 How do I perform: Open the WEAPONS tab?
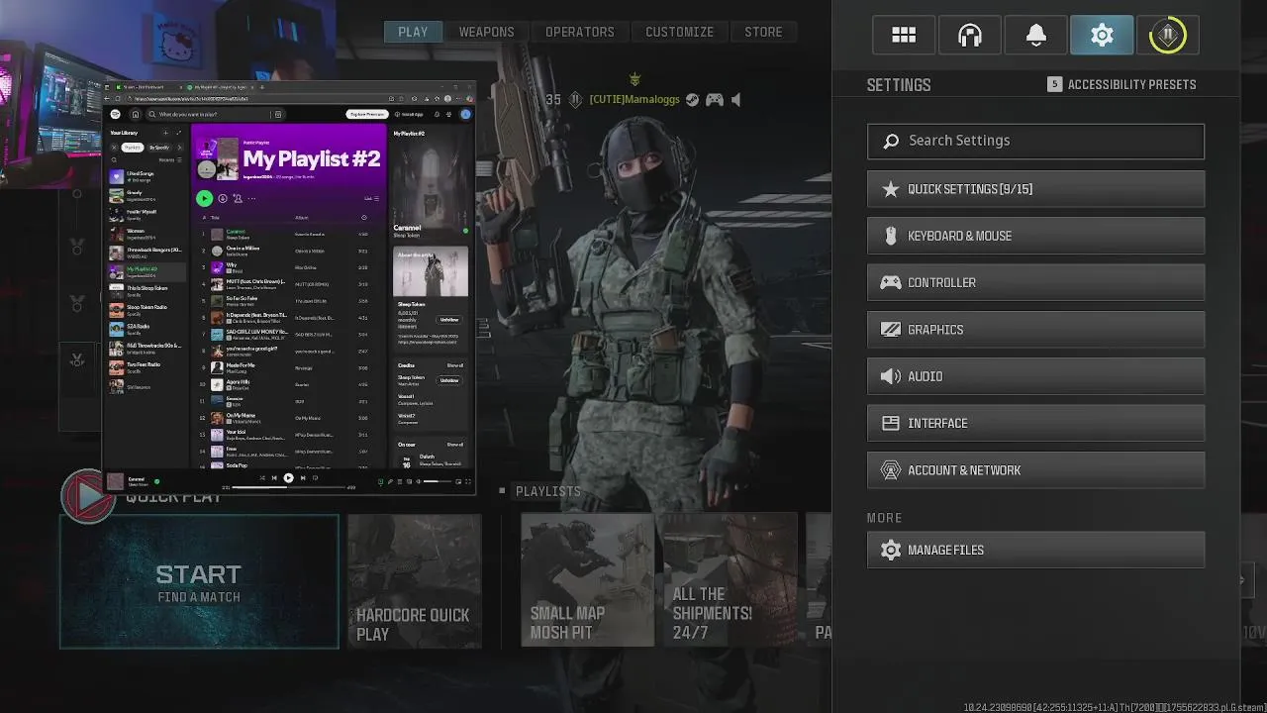(x=486, y=32)
